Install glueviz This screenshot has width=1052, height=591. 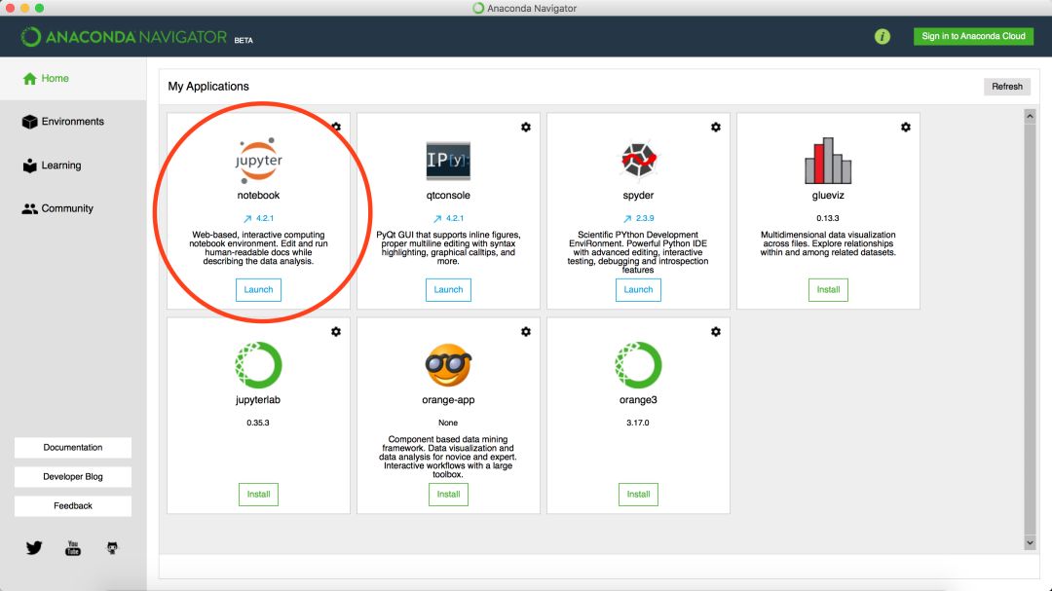[828, 290]
